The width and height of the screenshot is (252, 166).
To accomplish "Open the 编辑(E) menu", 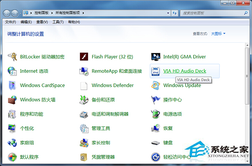I will pyautogui.click(x=26, y=22).
